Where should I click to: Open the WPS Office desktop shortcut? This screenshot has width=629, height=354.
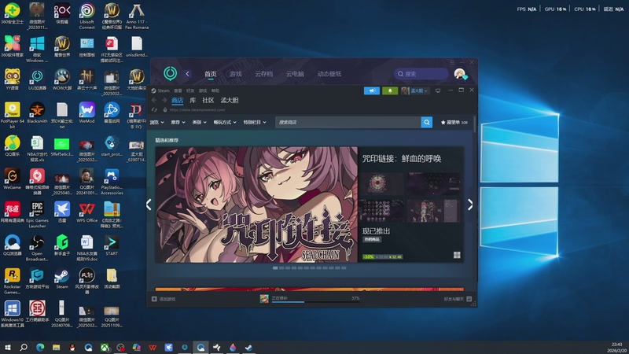(86, 212)
